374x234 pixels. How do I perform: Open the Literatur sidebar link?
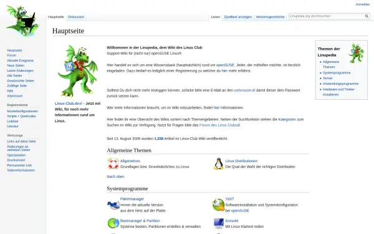(x=12, y=126)
